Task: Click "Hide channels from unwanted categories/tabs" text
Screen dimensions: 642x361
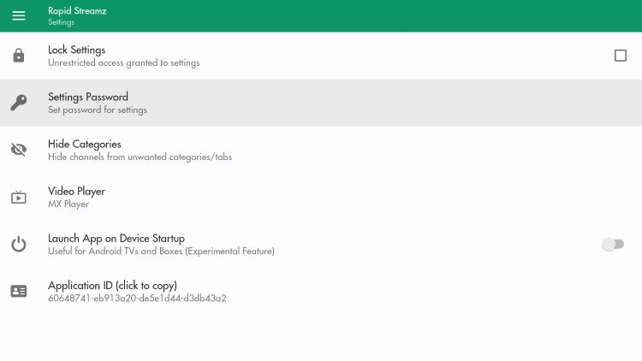Action: coord(140,157)
